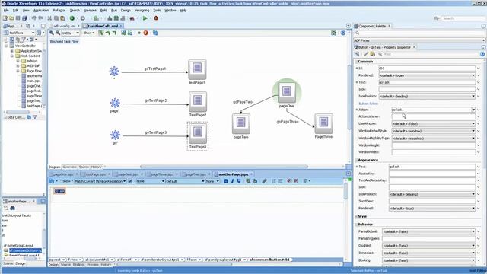
Task: Expand the WEB-INF folder node
Action: click(18, 66)
